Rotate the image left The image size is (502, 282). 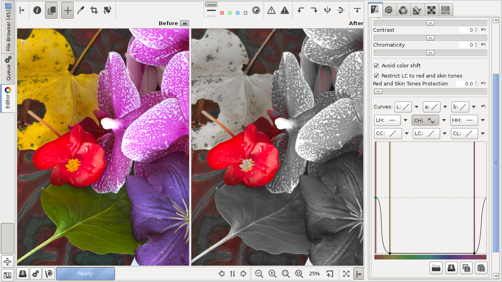[x=301, y=11]
